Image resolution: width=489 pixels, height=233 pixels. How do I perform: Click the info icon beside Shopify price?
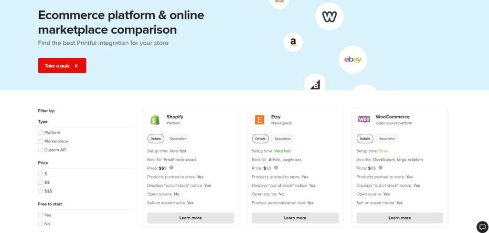[171, 168]
